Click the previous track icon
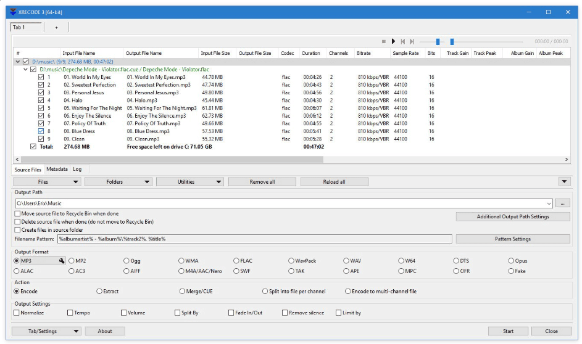Screen dimensions: 582x344 pyautogui.click(x=403, y=41)
